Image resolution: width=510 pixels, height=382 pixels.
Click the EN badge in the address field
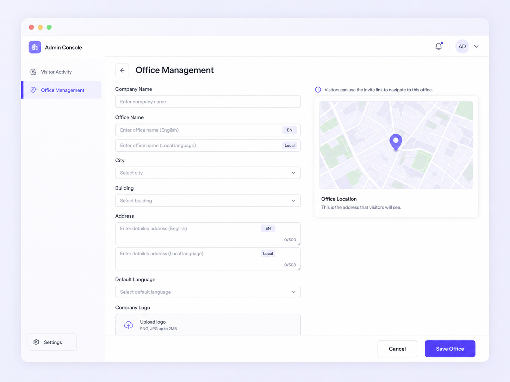(x=268, y=229)
